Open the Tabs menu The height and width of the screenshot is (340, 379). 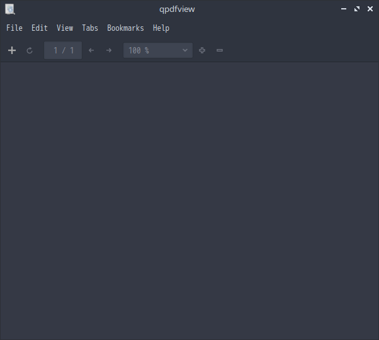pyautogui.click(x=90, y=28)
